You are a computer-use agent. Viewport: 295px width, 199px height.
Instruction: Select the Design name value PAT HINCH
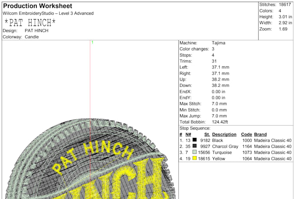click(x=36, y=31)
